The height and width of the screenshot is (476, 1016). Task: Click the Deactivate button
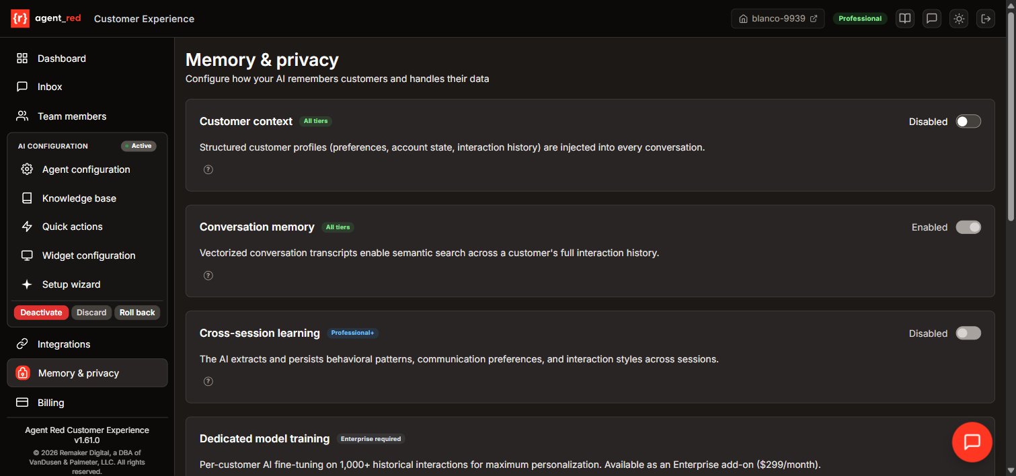40,312
